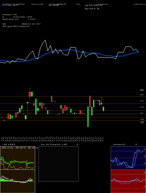The height and width of the screenshot is (193, 146).
Task: Click the 19.8 price axis label
Action: click(142, 113)
